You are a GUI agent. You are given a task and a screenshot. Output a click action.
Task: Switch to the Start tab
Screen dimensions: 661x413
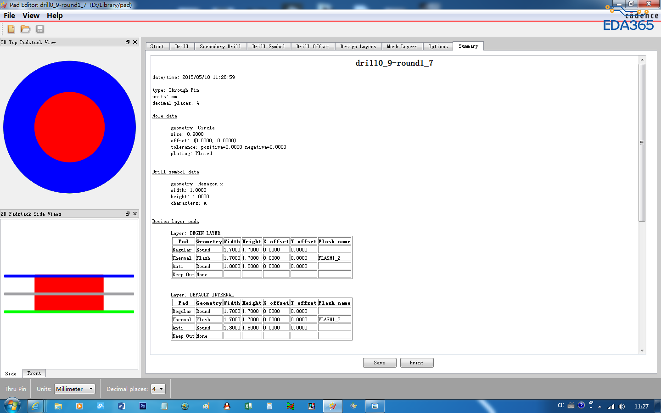pos(157,46)
